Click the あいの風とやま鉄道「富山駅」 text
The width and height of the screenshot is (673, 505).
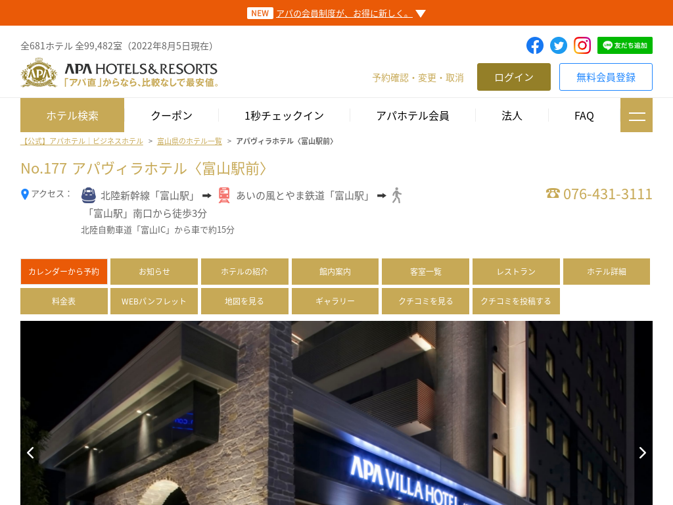pos(302,196)
